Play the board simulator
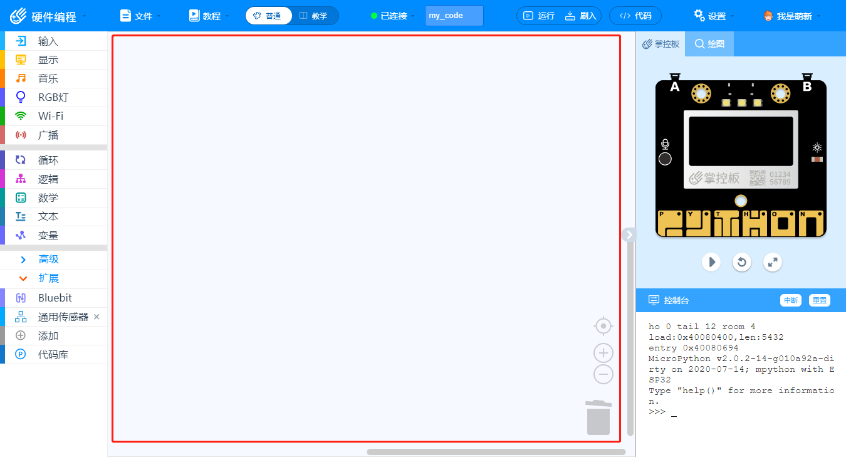Image resolution: width=846 pixels, height=457 pixels. pyautogui.click(x=711, y=261)
